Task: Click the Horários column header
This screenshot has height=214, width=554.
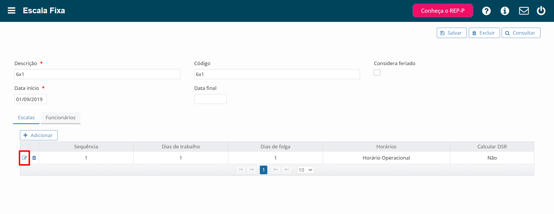Action: 386,147
